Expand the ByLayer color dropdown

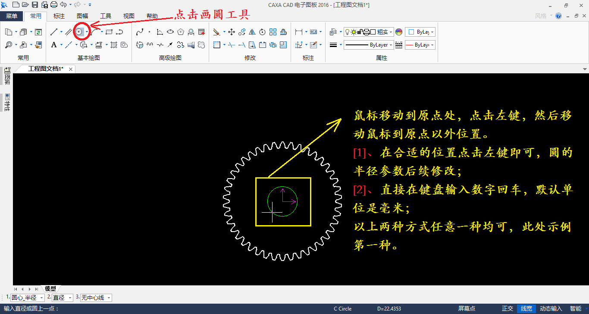coord(432,32)
